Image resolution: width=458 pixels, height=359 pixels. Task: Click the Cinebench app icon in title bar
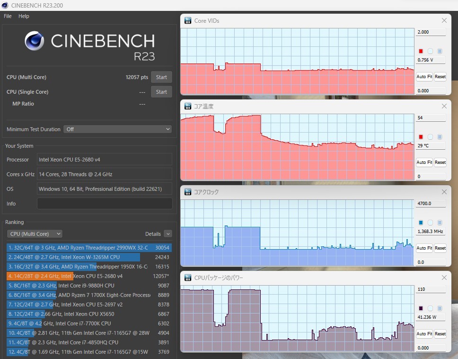point(5,5)
